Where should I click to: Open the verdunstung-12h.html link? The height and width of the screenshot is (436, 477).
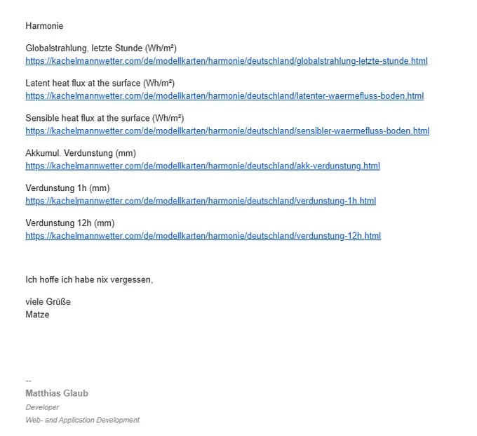point(203,236)
